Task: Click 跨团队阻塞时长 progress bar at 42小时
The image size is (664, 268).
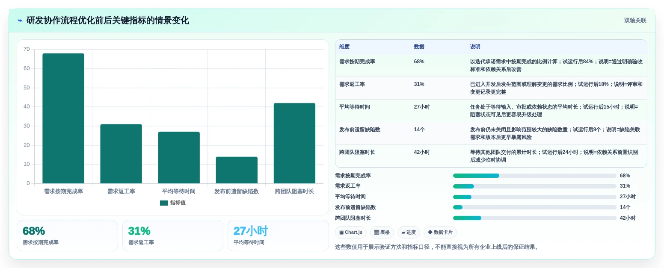Action: point(535,218)
